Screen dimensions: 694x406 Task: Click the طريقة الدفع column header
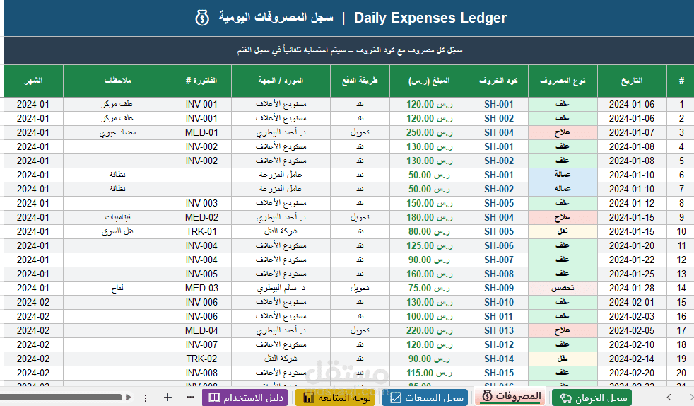[360, 81]
